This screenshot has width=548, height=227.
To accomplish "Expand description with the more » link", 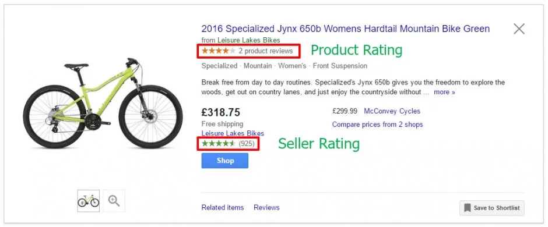I will (445, 93).
